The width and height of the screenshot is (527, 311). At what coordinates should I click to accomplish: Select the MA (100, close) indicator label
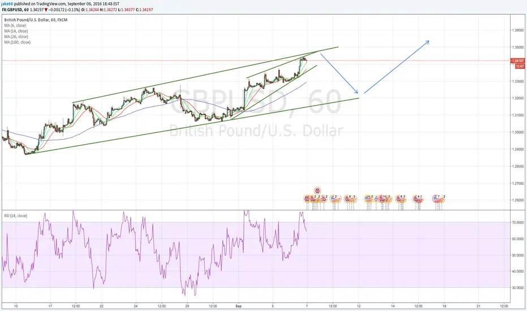17,42
